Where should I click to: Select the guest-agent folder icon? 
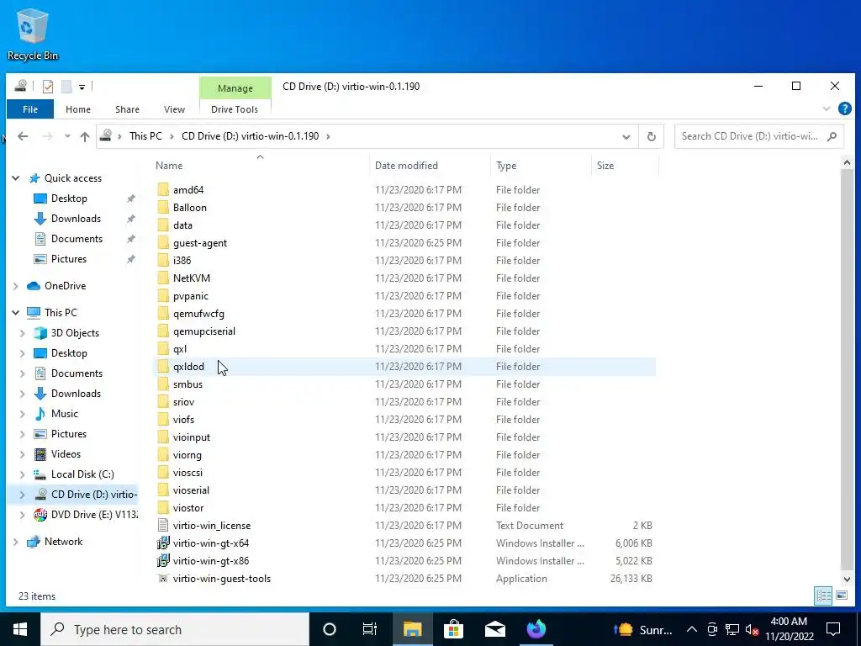pos(163,243)
